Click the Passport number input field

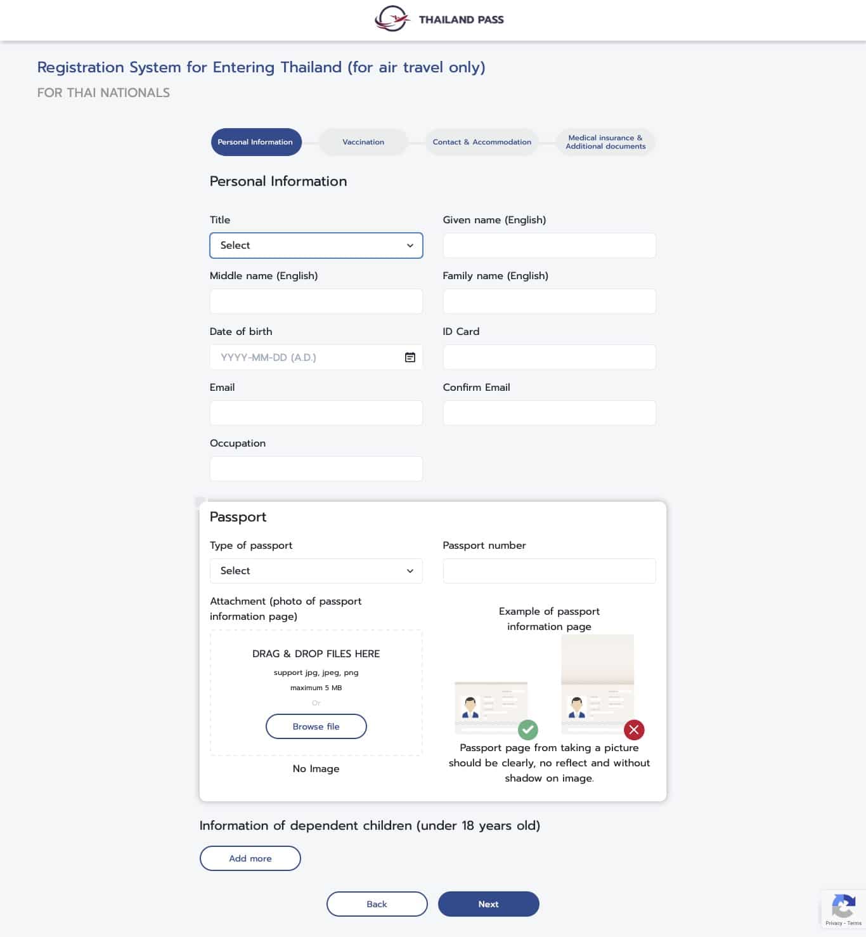549,570
